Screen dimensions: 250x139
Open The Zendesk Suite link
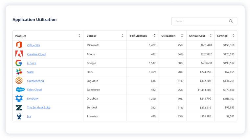tap(39, 107)
